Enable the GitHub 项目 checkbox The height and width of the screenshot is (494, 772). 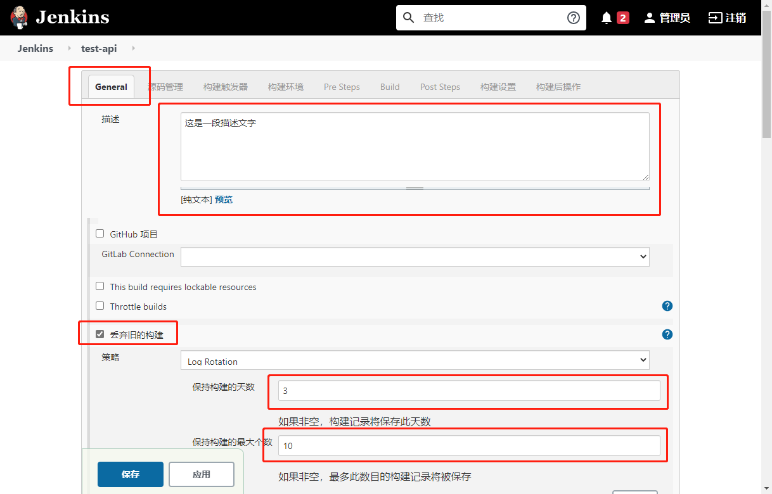click(x=100, y=234)
